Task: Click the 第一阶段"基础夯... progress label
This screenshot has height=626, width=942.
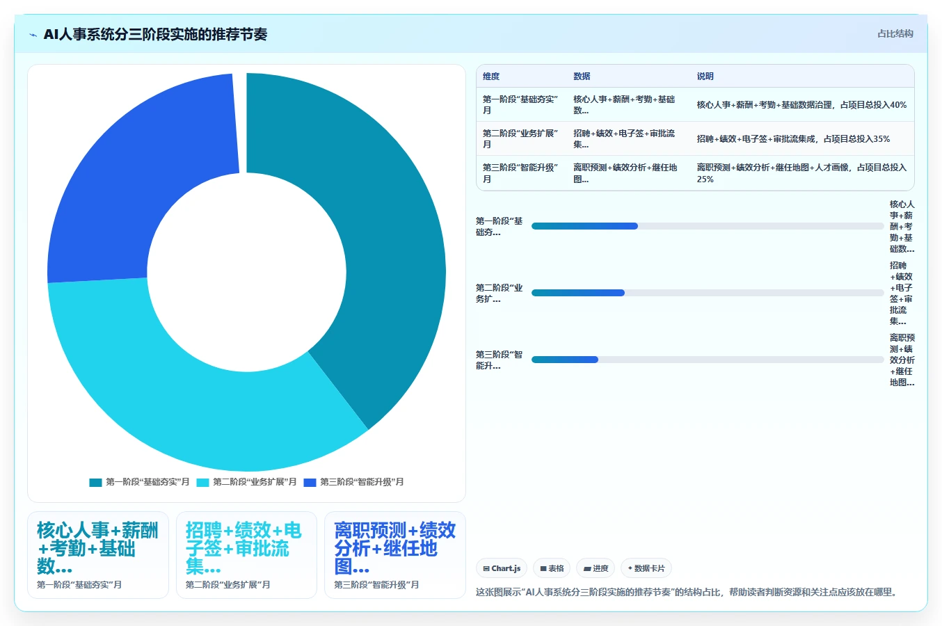Action: click(x=500, y=227)
